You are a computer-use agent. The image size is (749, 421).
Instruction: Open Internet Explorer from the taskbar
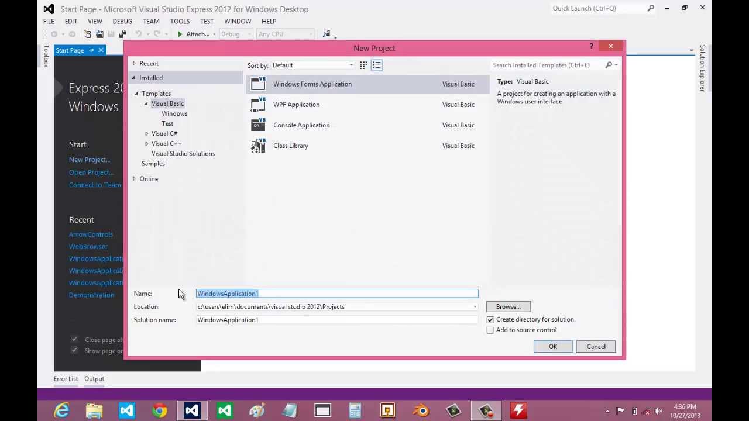click(61, 410)
